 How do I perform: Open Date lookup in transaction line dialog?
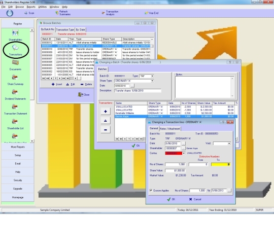pyautogui.click(x=183, y=144)
